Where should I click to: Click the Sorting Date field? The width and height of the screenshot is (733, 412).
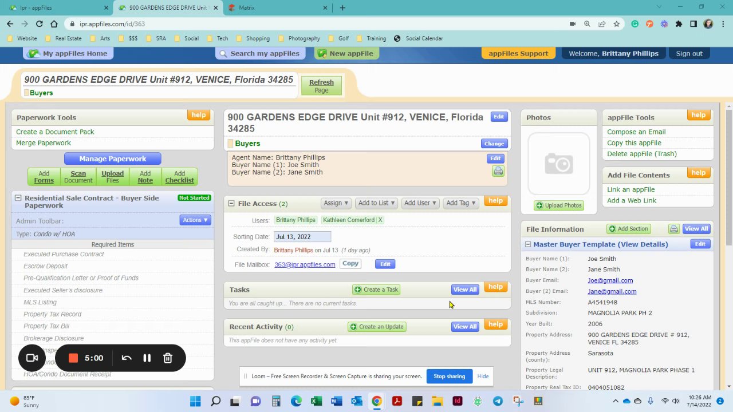click(302, 236)
